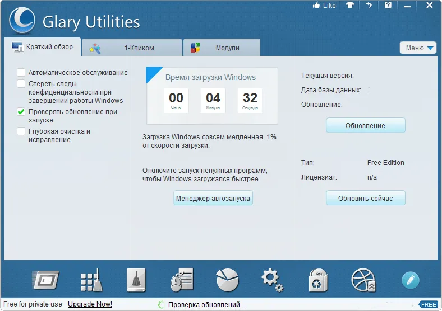Open Disk Cleaner drive-with-brush icon
442x311 pixels.
coord(136,280)
